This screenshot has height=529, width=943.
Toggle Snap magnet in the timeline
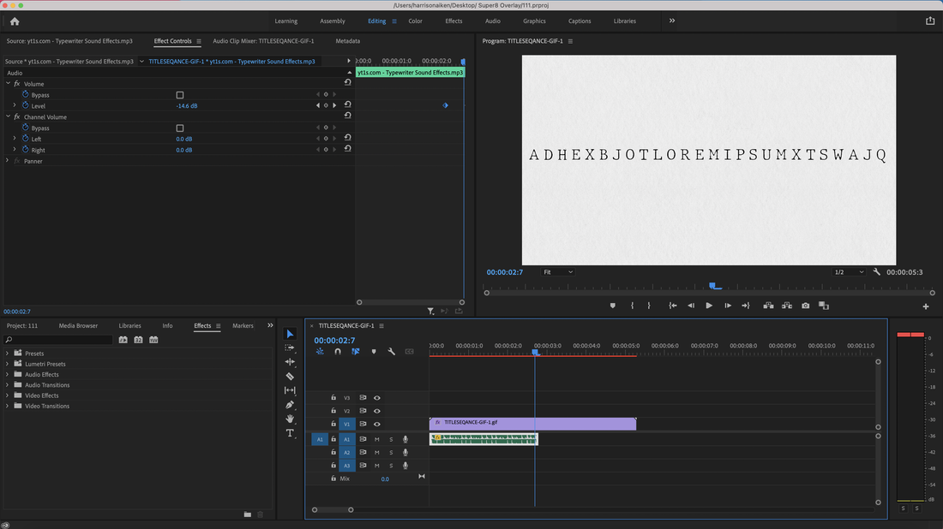click(338, 351)
